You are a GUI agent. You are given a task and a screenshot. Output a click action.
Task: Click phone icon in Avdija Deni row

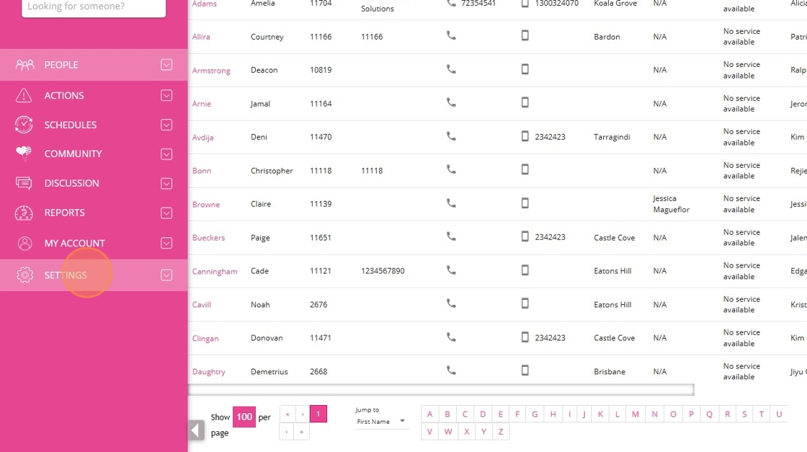451,136
